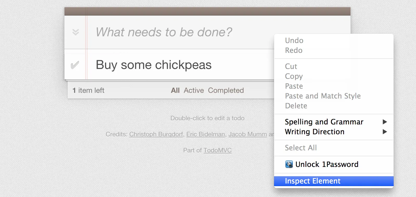Image resolution: width=416 pixels, height=197 pixels.
Task: Choose Select All from the context menu
Action: click(x=301, y=148)
